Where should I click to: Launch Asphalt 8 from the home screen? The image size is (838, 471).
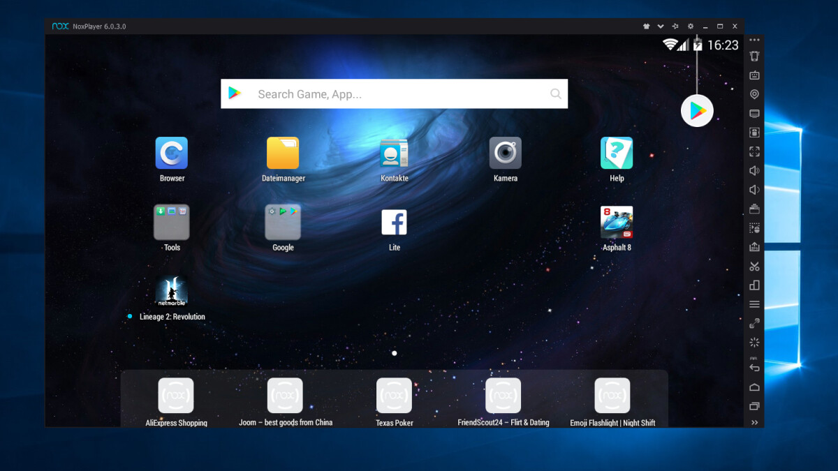coord(617,219)
